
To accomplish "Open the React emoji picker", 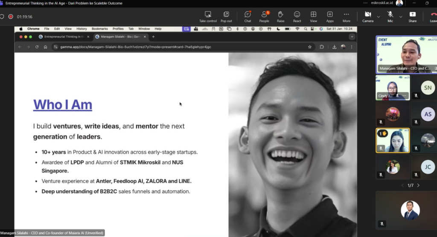I will [297, 17].
